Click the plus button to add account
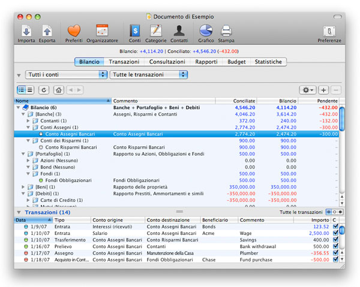This screenshot has width=360, height=287. (x=323, y=89)
